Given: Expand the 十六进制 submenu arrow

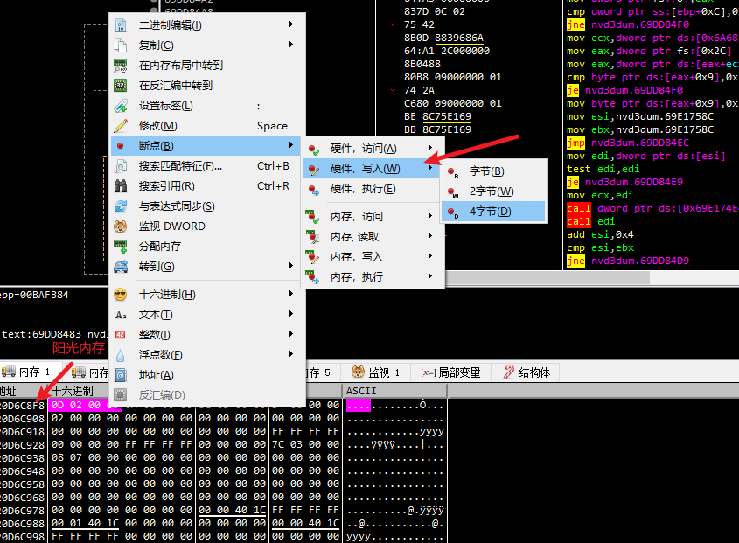Looking at the screenshot, I should pos(291,294).
